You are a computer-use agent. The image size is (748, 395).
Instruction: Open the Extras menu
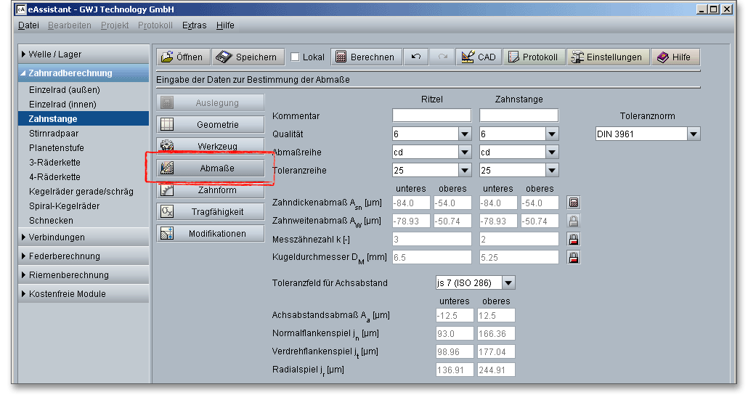pyautogui.click(x=194, y=25)
